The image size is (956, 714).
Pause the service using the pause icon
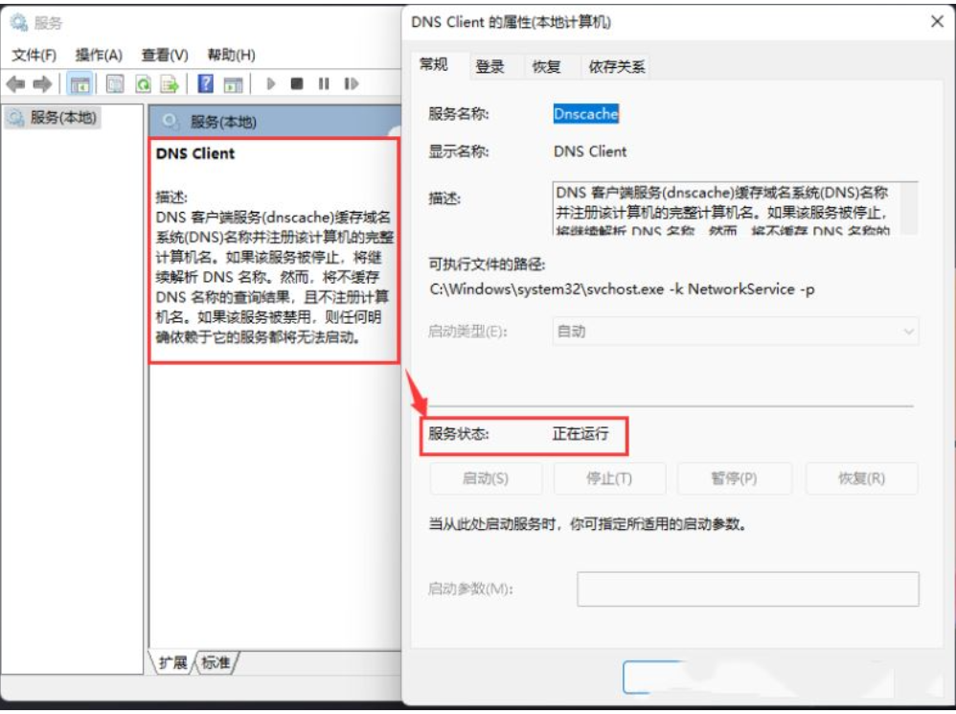click(323, 81)
